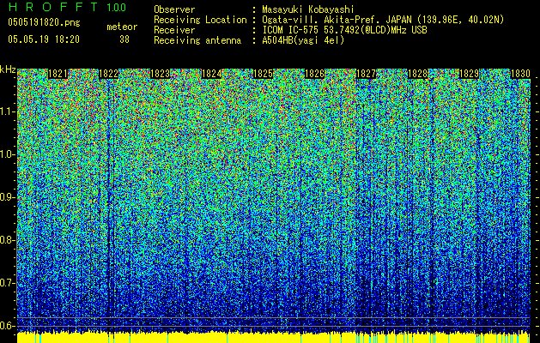This screenshot has width=540, height=343.
Task: Select the file name 0505191820.png
Action: tap(44, 22)
